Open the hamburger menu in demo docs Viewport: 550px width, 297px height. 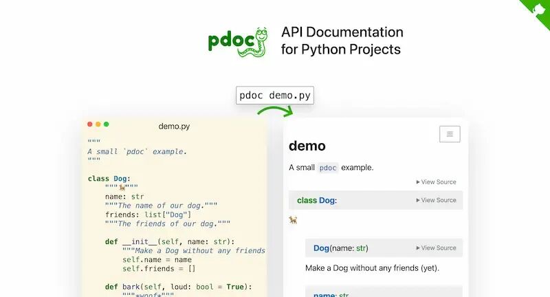450,134
